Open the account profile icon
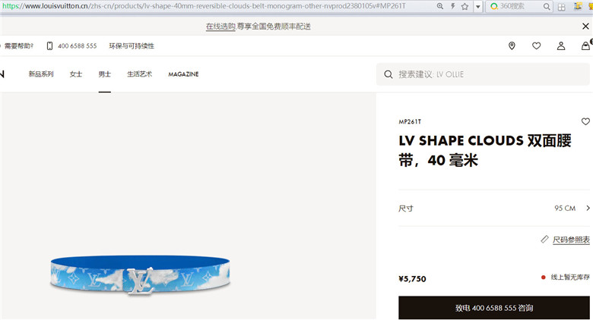The height and width of the screenshot is (320, 593). tap(561, 45)
